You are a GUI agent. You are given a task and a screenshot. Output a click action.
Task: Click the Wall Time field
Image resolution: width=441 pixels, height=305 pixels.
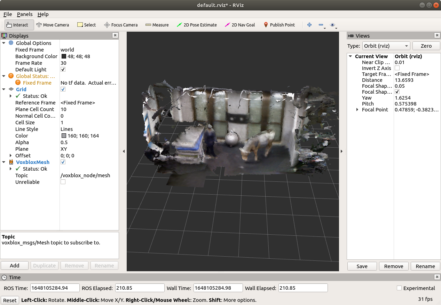click(x=218, y=288)
